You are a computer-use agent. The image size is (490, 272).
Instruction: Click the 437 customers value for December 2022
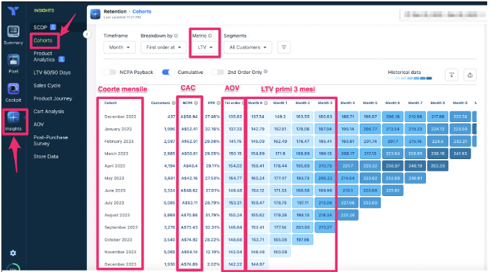click(x=171, y=116)
